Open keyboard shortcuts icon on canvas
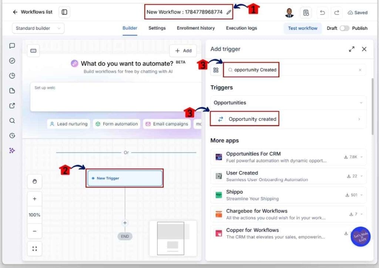This screenshot has height=268, width=379. (33, 51)
